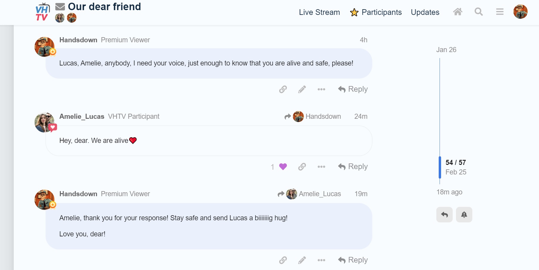Screen dimensions: 539x270
Task: Open the hamburger menu
Action: (500, 12)
